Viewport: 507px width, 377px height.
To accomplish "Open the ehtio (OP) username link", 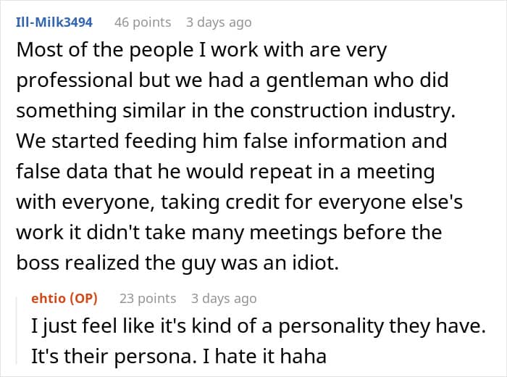I will click(64, 299).
